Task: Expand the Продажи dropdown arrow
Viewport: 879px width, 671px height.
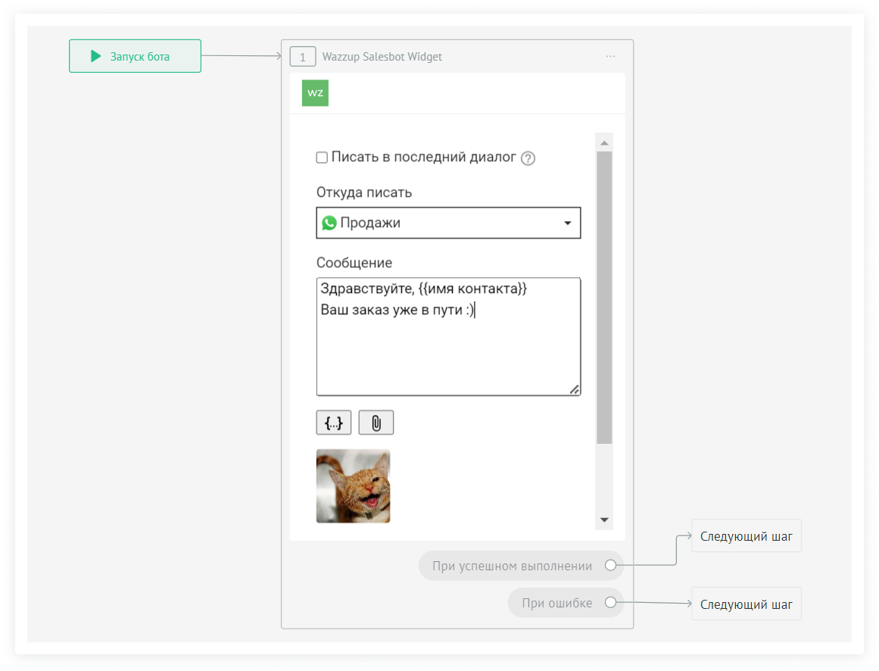Action: [x=568, y=223]
